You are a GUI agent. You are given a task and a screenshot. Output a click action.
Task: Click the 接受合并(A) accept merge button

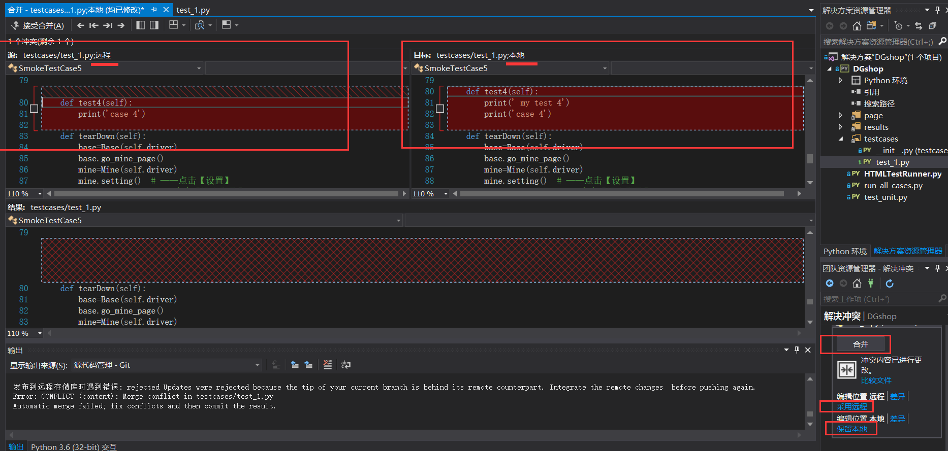tap(38, 25)
